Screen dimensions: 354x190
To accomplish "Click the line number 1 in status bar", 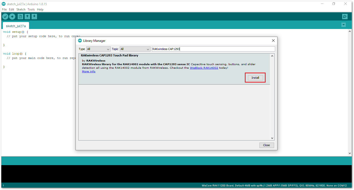I will [x=3, y=186].
